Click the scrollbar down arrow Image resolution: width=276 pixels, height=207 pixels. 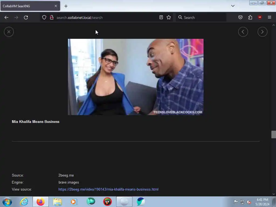coord(274,194)
